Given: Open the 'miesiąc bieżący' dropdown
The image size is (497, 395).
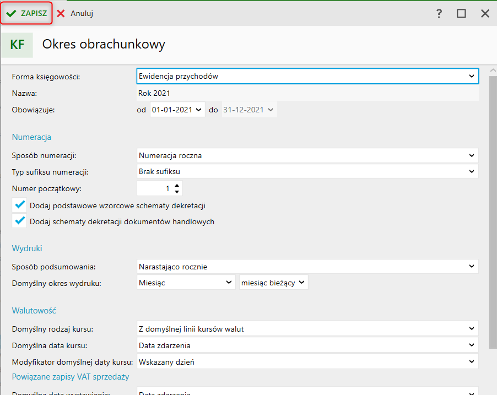Looking at the screenshot, I should (273, 283).
